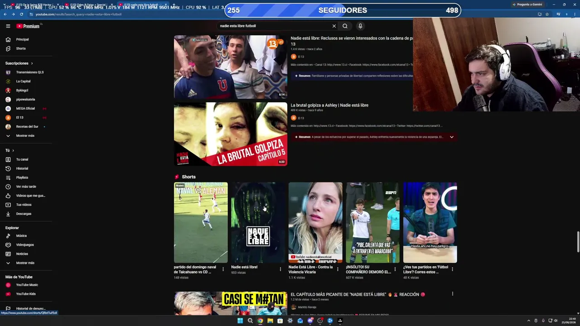Open options for Fútbol Libre short
580x326 pixels.
452,269
